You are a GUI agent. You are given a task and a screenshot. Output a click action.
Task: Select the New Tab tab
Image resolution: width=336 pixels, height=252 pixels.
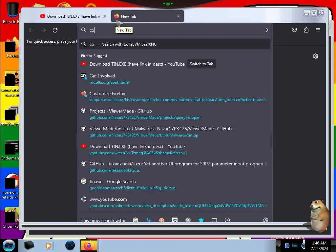tap(147, 16)
